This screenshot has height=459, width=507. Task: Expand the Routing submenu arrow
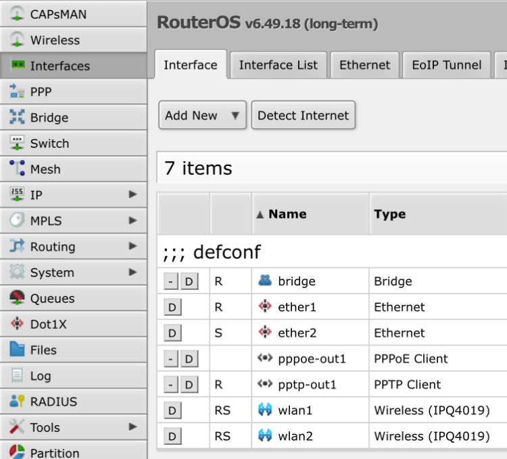132,246
